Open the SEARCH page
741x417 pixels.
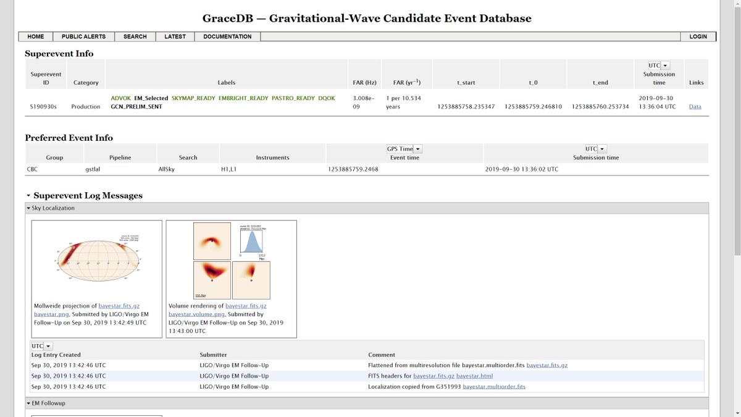[135, 36]
